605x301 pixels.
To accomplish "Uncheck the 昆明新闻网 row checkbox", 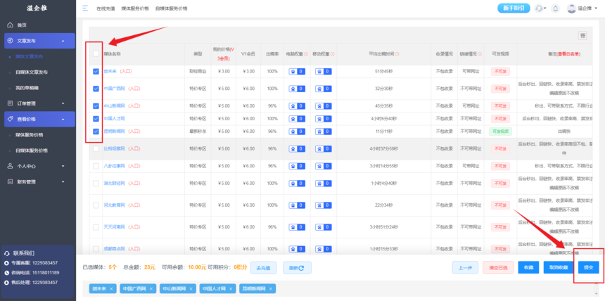I will tap(96, 132).
